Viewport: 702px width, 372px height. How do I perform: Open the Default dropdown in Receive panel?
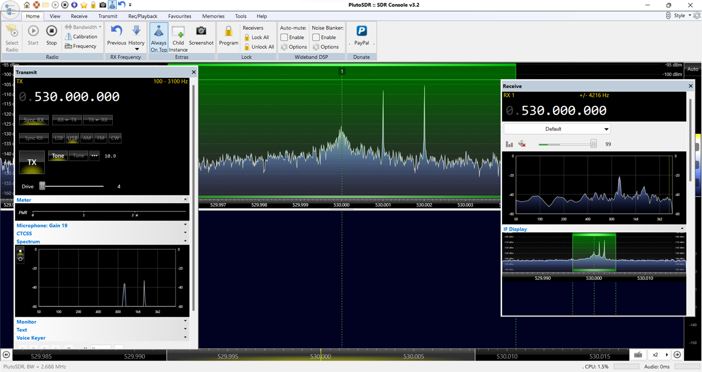coord(557,129)
